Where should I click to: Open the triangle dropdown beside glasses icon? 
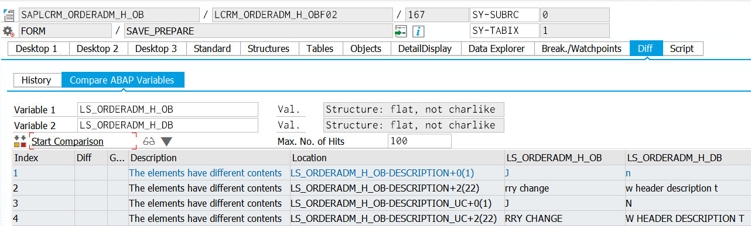(166, 141)
